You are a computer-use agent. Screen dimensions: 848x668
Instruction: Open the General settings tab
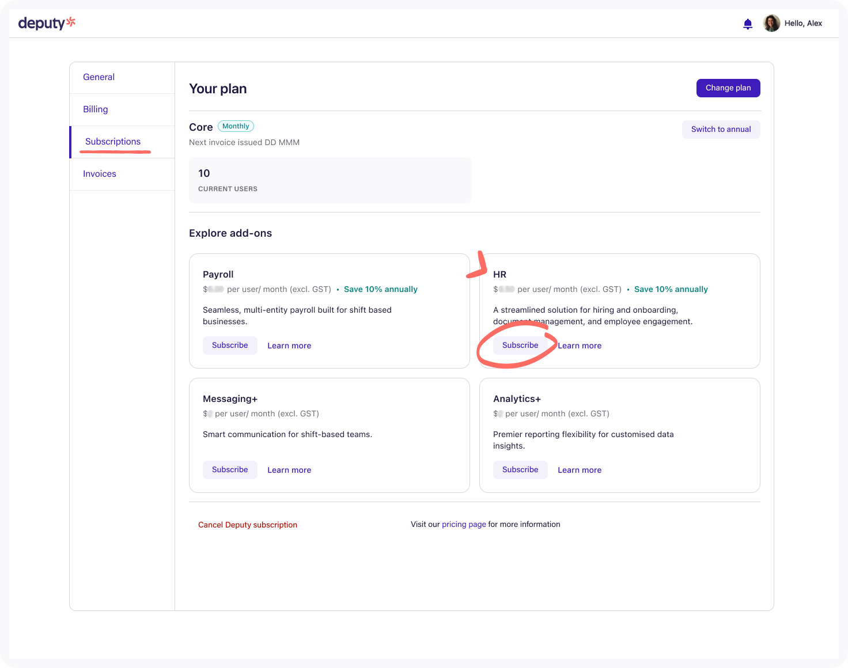pos(99,77)
